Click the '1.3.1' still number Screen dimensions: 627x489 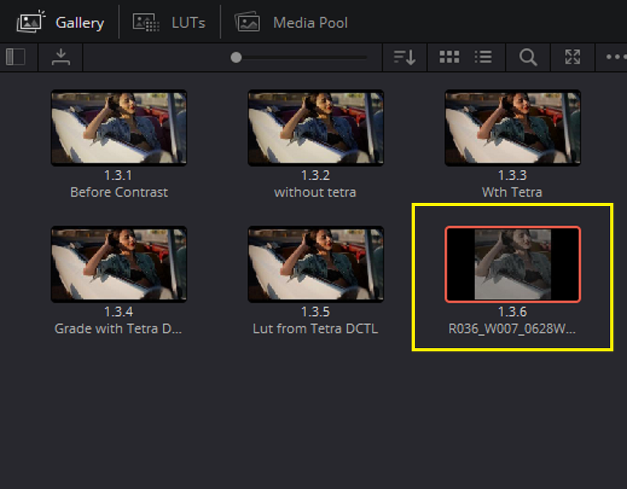[x=118, y=175]
